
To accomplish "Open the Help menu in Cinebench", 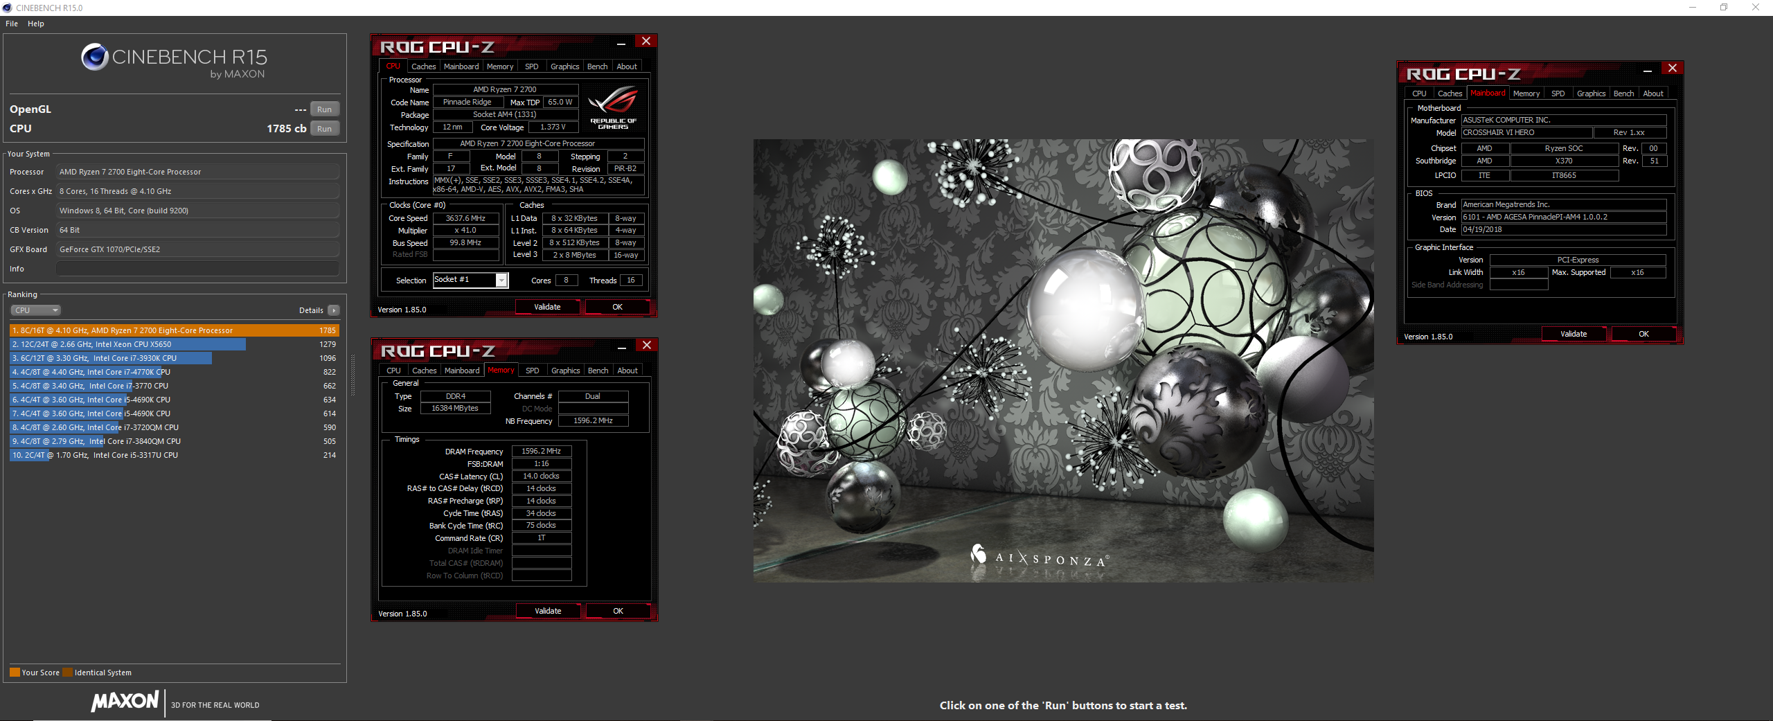I will 36,24.
